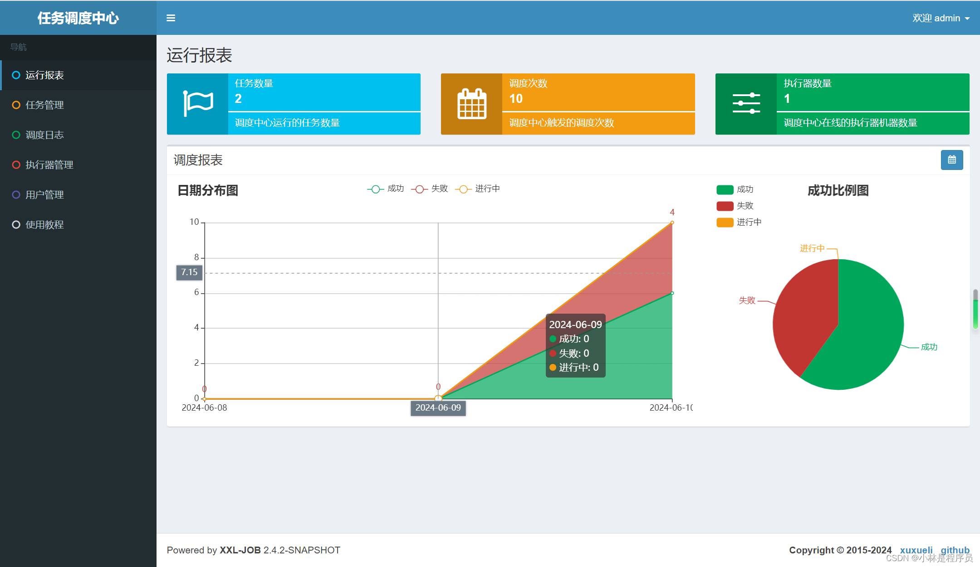Click the 成功比例图 chart title
This screenshot has height=567, width=980.
[838, 190]
